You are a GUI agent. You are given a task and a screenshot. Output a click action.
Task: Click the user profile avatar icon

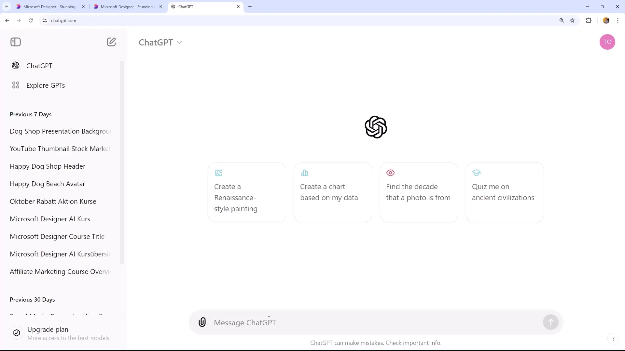[x=607, y=42]
